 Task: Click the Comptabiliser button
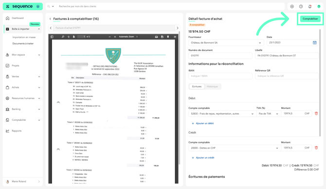click(x=310, y=19)
